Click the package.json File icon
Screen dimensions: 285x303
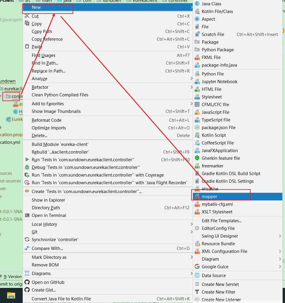pos(197,128)
